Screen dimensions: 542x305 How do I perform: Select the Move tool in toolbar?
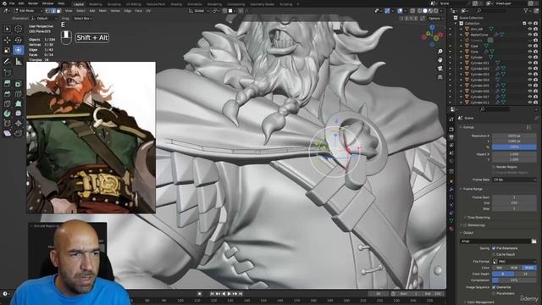click(8, 40)
